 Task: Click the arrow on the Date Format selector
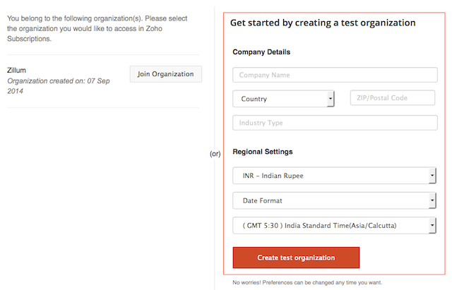[x=432, y=202]
